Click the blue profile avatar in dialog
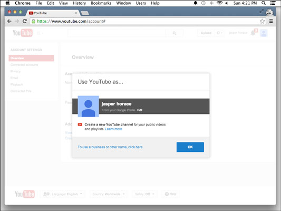 click(x=89, y=107)
